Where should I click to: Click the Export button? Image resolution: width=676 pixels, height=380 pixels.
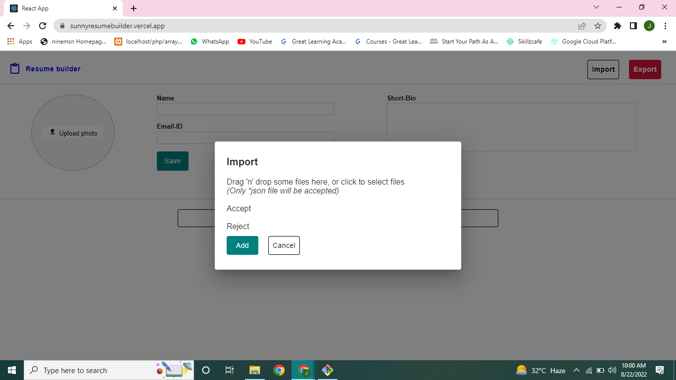pos(645,69)
